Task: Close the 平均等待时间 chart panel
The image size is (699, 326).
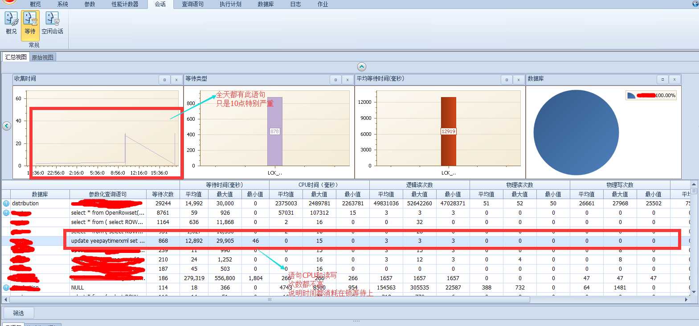Action: coord(519,80)
